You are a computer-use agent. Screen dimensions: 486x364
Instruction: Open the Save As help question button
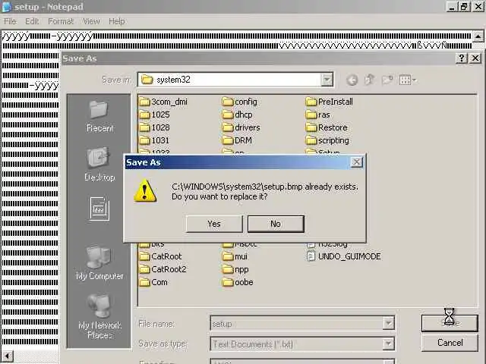click(x=462, y=58)
